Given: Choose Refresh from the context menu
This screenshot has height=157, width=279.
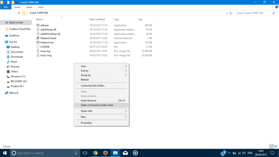Looking at the screenshot, I should point(101,80).
